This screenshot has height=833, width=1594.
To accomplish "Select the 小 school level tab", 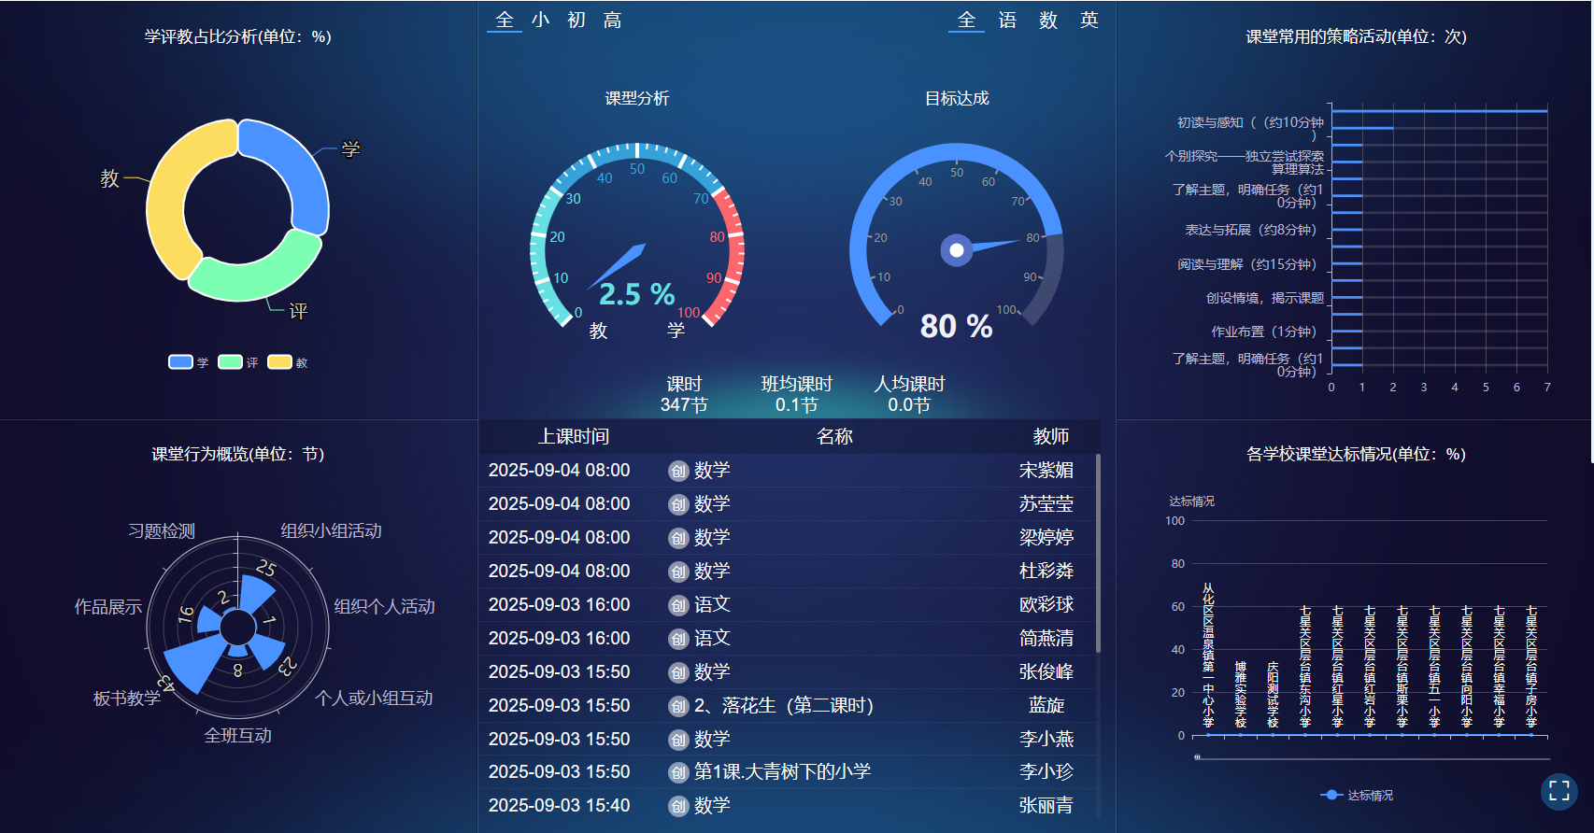I will point(540,21).
